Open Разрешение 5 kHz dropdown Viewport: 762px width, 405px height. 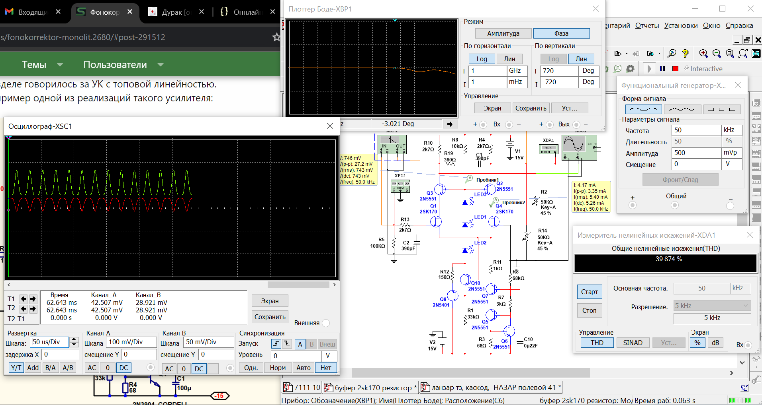tap(712, 306)
